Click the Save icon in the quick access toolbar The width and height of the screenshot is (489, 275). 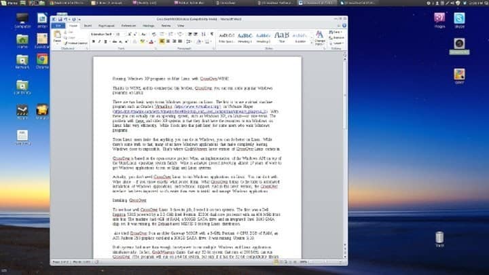[x=60, y=19]
